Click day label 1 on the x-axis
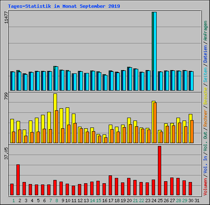The image size is (210, 205). [x=14, y=200]
